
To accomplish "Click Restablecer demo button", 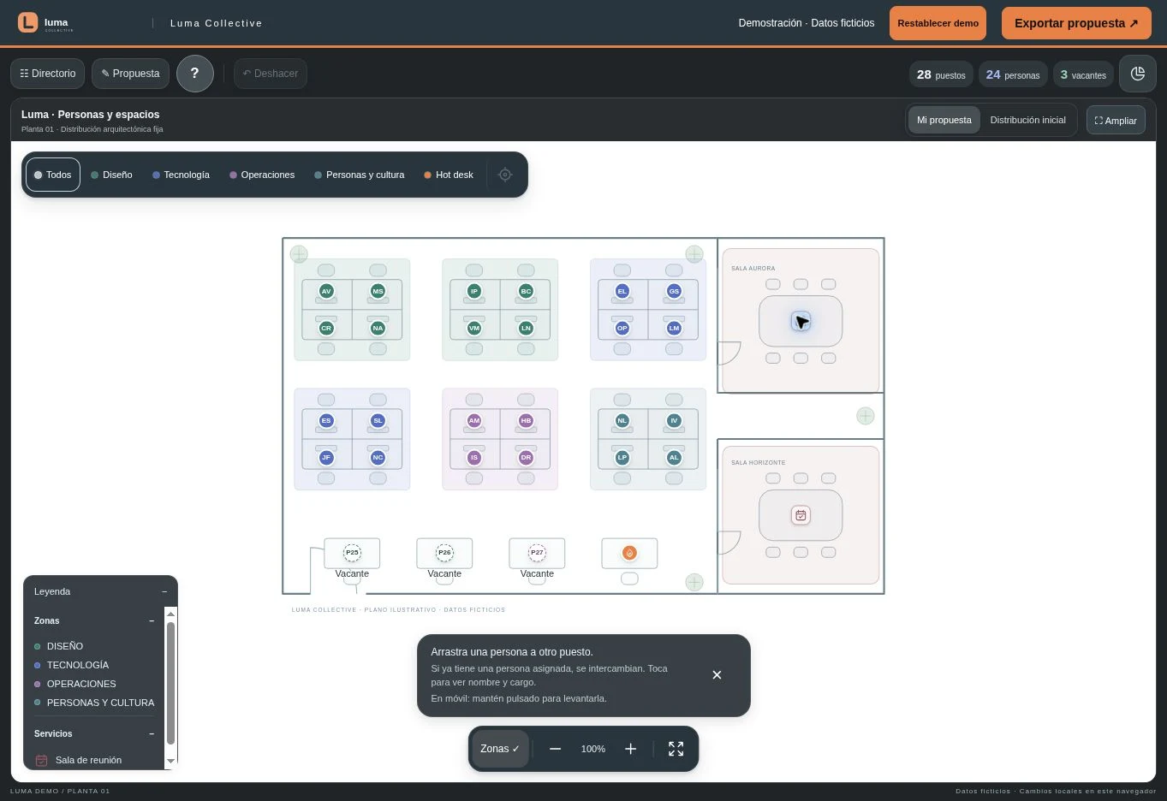I will click(938, 23).
